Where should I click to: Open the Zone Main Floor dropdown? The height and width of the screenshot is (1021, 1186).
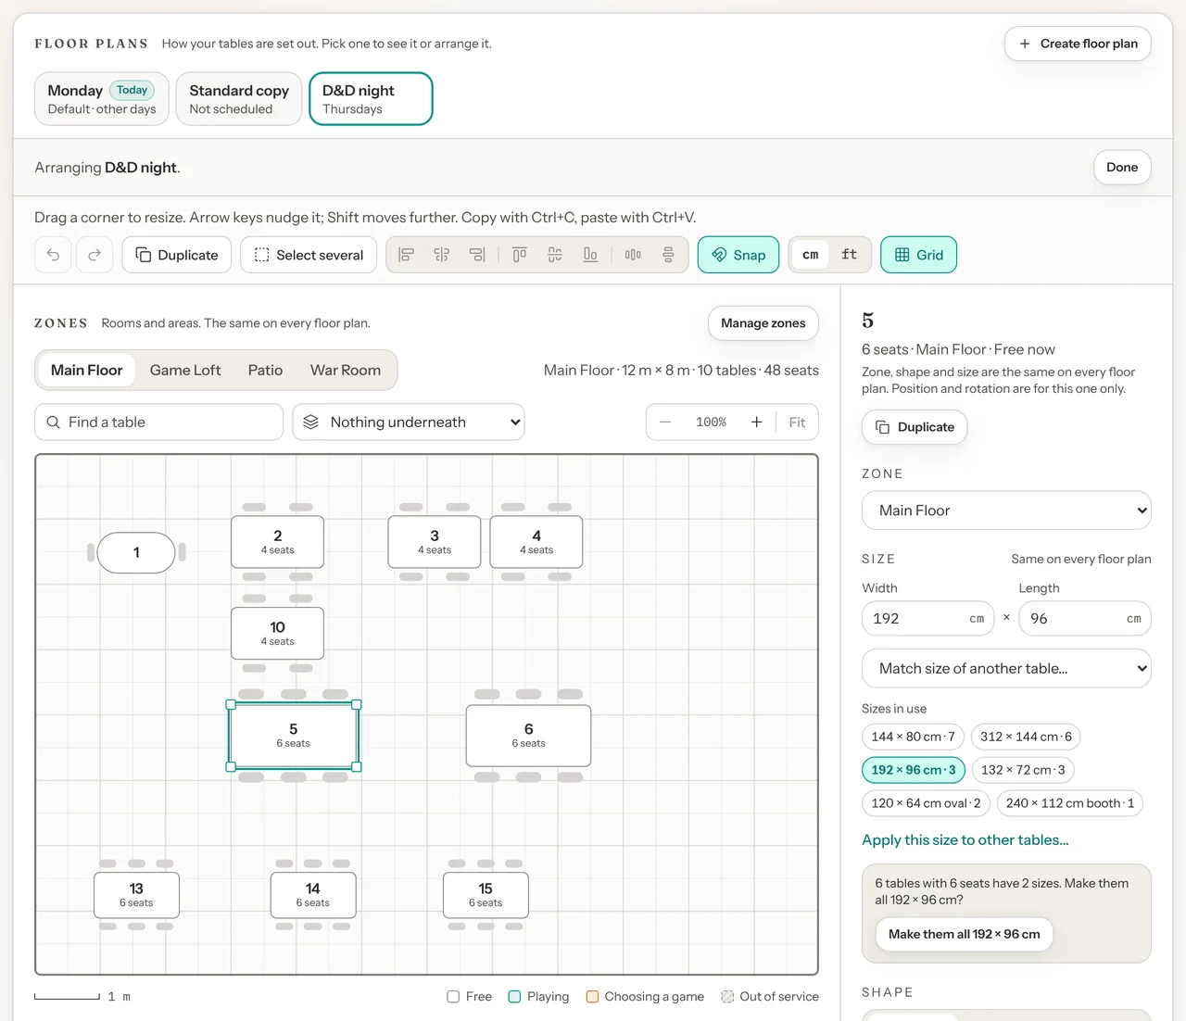coord(1006,510)
